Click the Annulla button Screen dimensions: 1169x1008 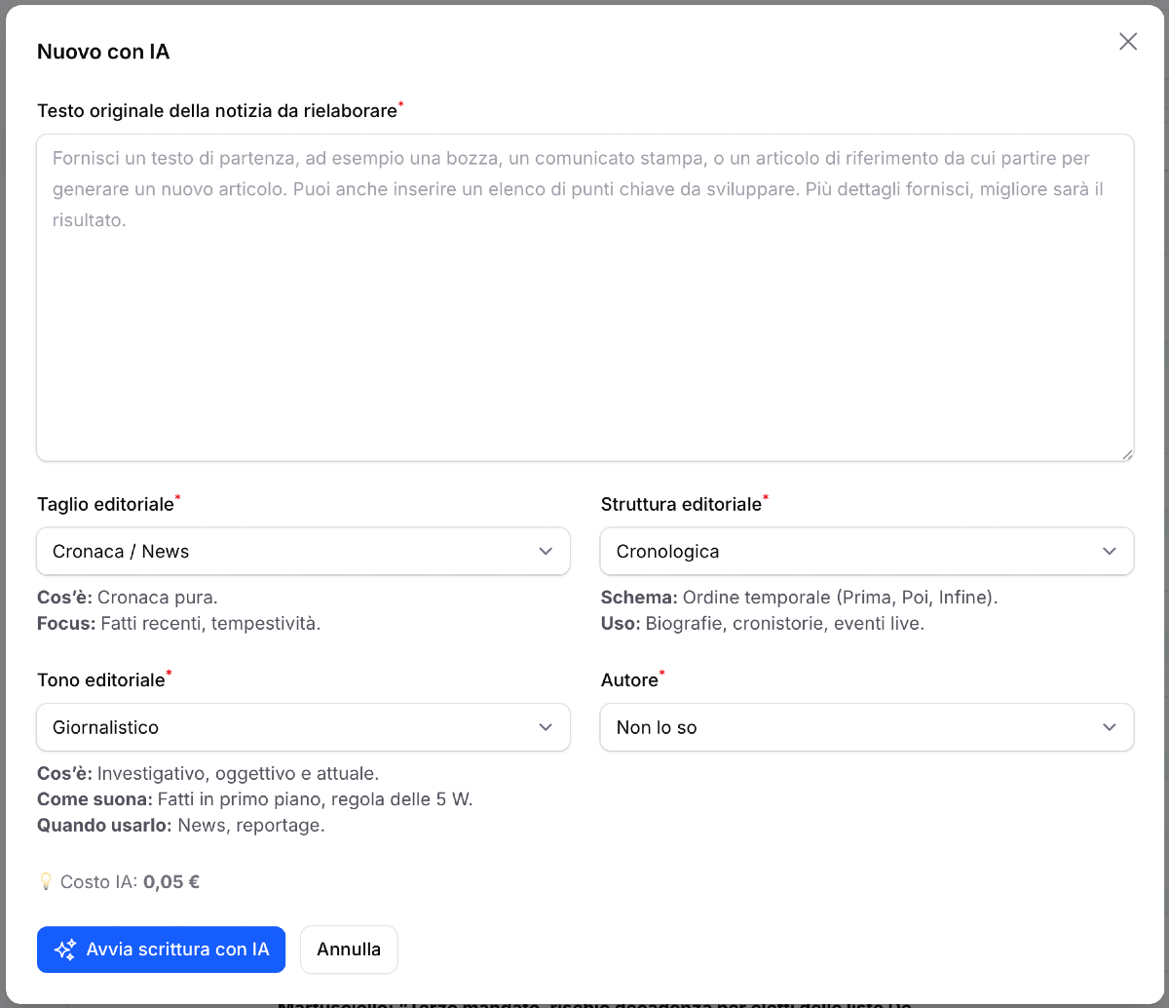point(349,950)
